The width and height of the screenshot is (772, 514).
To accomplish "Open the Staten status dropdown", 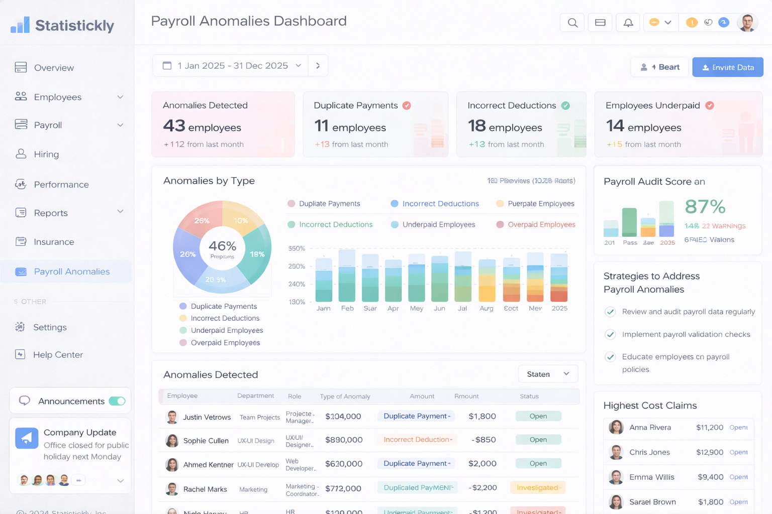I will coord(547,373).
